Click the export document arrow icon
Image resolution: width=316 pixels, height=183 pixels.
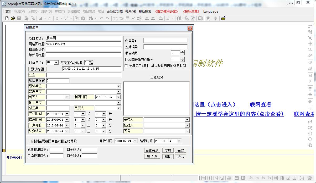coord(27,18)
